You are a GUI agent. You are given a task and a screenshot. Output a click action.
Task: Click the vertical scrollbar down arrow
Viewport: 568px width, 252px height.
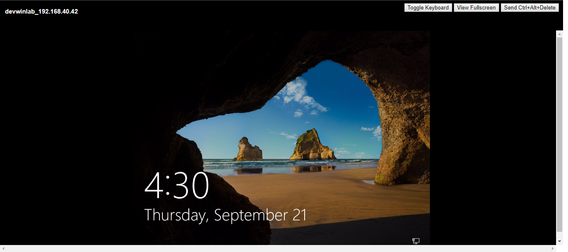pyautogui.click(x=559, y=241)
